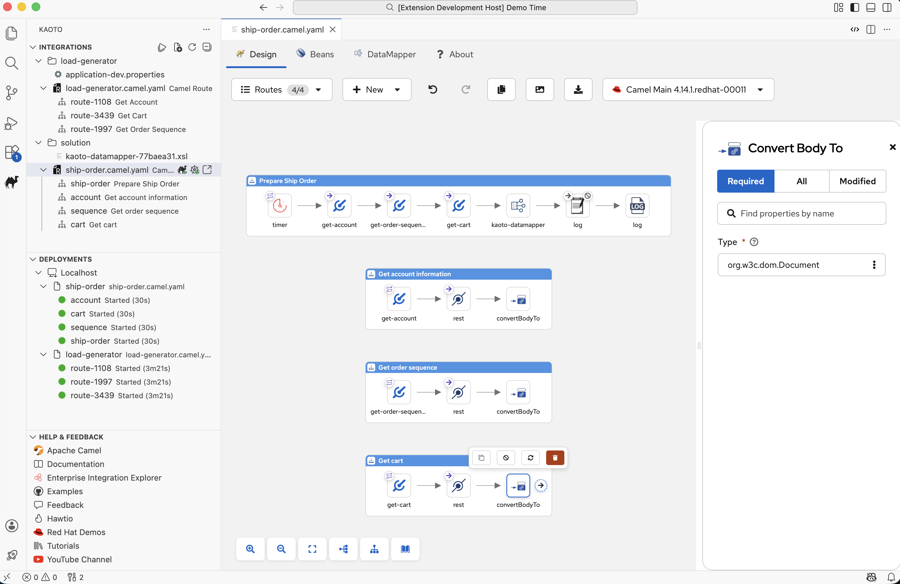900x584 pixels.
Task: Zoom in on the canvas
Action: click(250, 549)
